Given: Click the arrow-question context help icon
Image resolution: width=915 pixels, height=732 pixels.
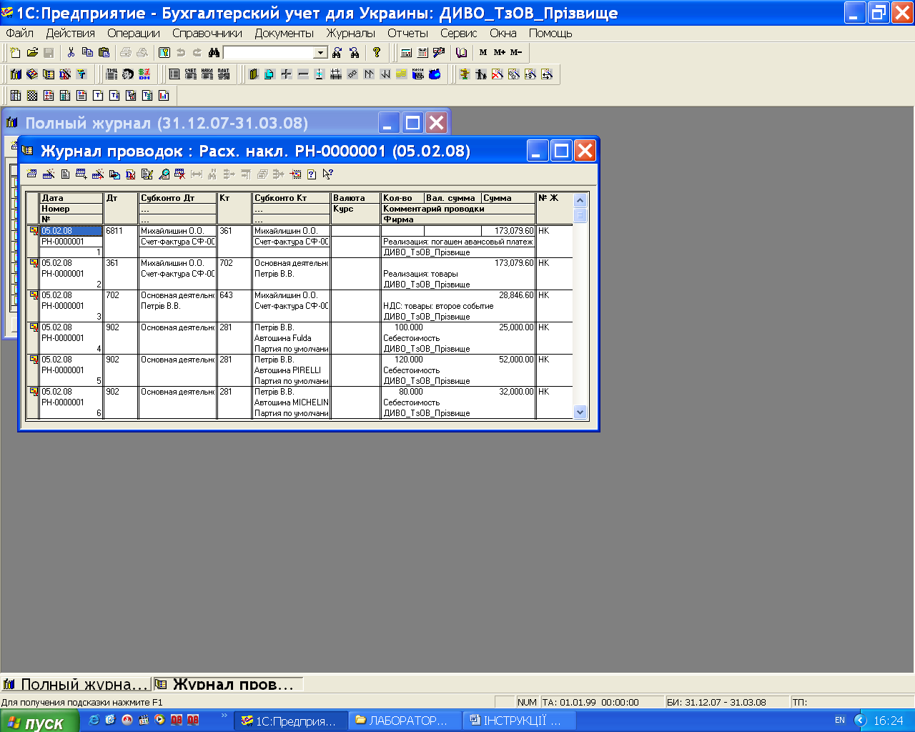Looking at the screenshot, I should pos(327,174).
